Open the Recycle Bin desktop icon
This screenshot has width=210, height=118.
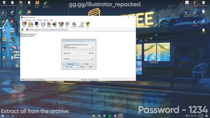(x=4, y=4)
